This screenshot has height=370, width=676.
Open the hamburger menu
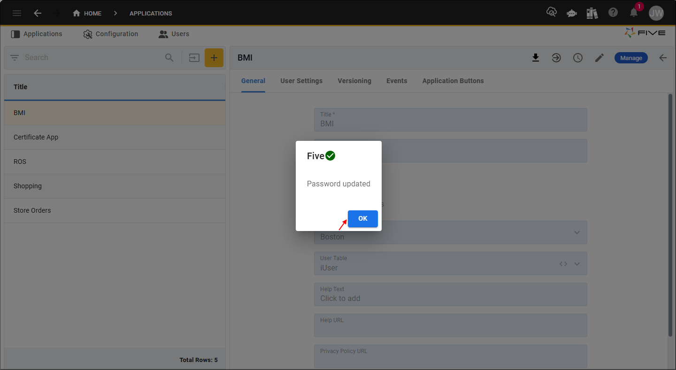coord(17,13)
